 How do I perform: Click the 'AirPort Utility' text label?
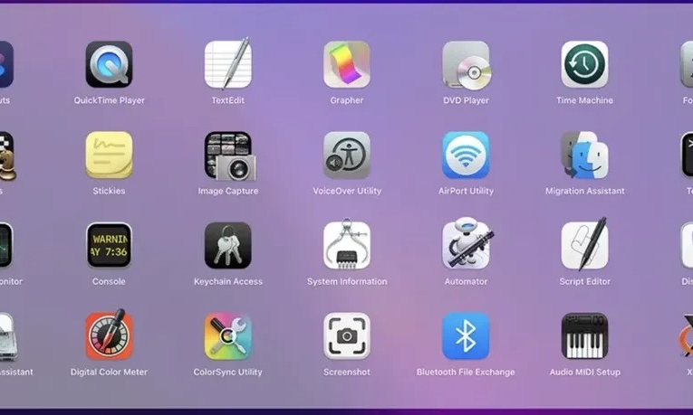pos(466,191)
